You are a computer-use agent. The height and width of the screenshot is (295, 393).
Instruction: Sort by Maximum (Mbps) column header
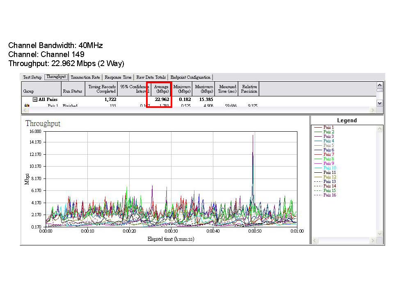(203, 89)
